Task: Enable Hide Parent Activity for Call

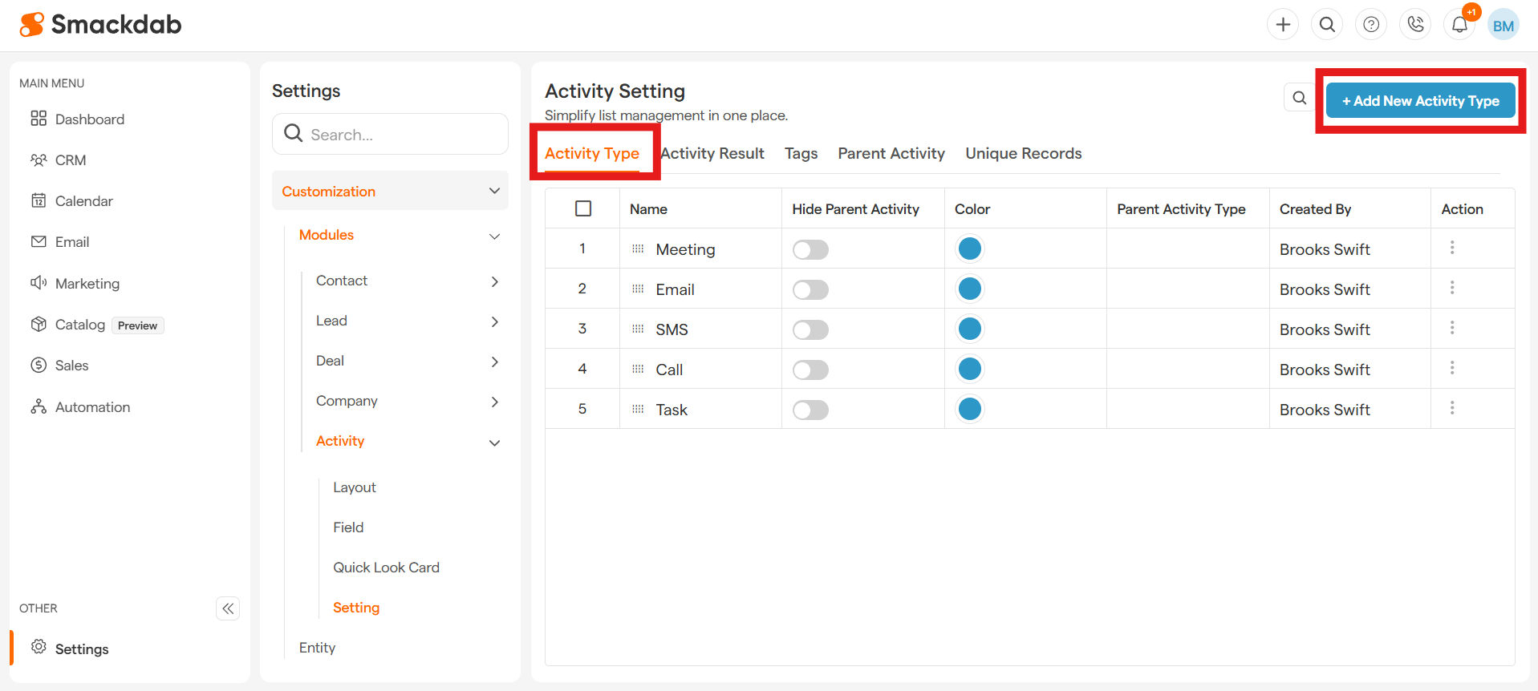Action: [810, 370]
